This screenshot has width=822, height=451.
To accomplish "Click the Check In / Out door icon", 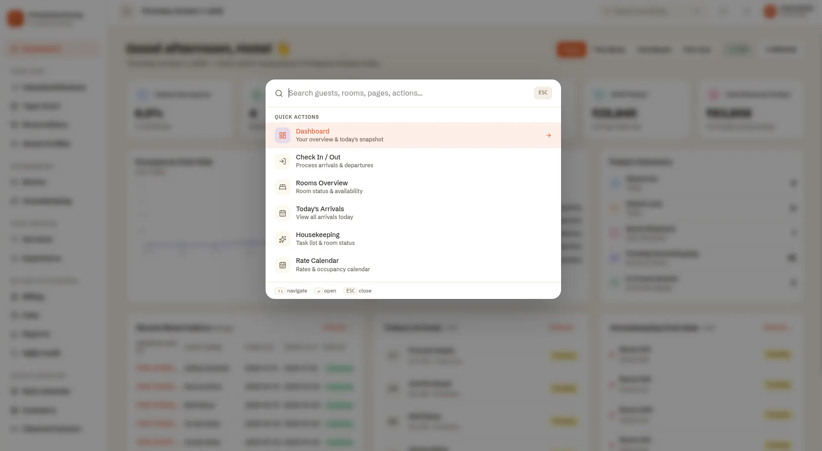I will pos(283,161).
